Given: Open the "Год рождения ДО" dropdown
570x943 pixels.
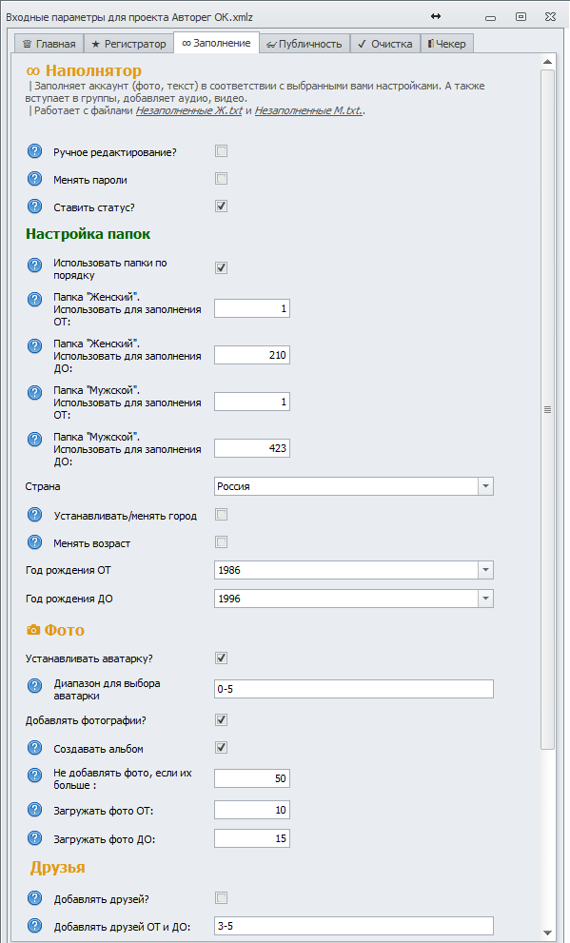Looking at the screenshot, I should 484,599.
